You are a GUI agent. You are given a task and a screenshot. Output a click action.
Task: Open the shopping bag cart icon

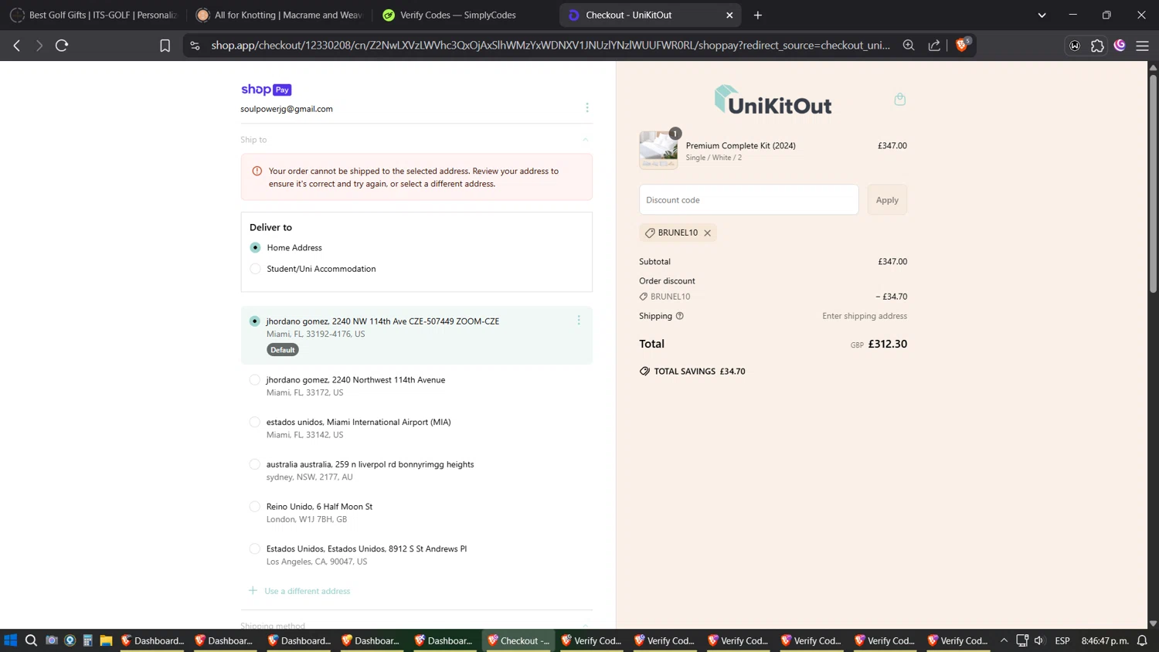coord(899,99)
